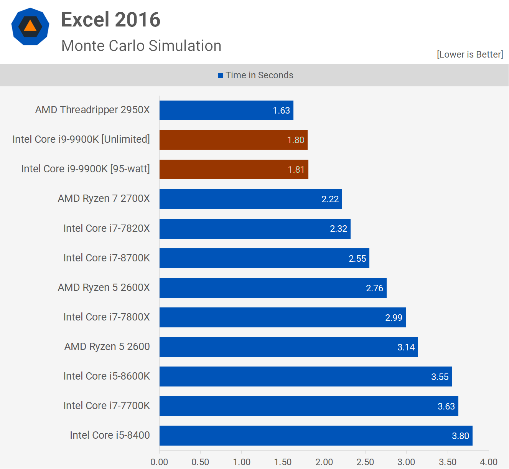Click the Intel Core i9-9900K [95-watt] label
Viewport: 509px width, 469px height.
86,169
